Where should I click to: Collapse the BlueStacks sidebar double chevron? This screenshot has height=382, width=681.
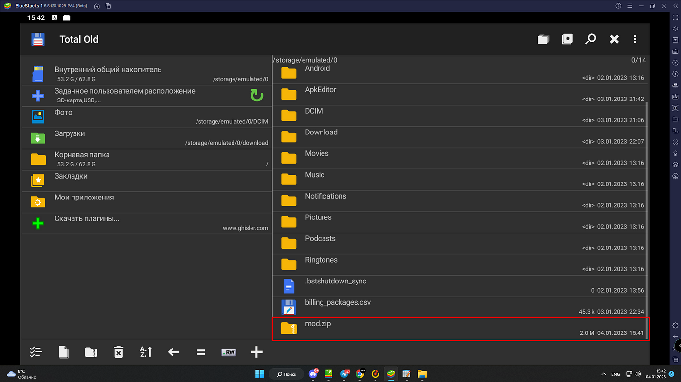pyautogui.click(x=675, y=6)
